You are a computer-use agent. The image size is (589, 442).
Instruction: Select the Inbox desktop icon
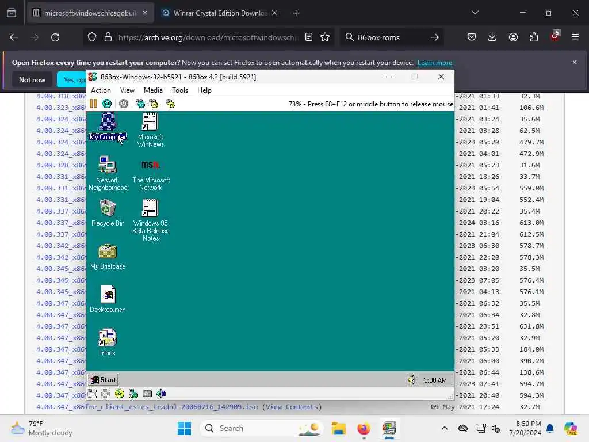108,342
